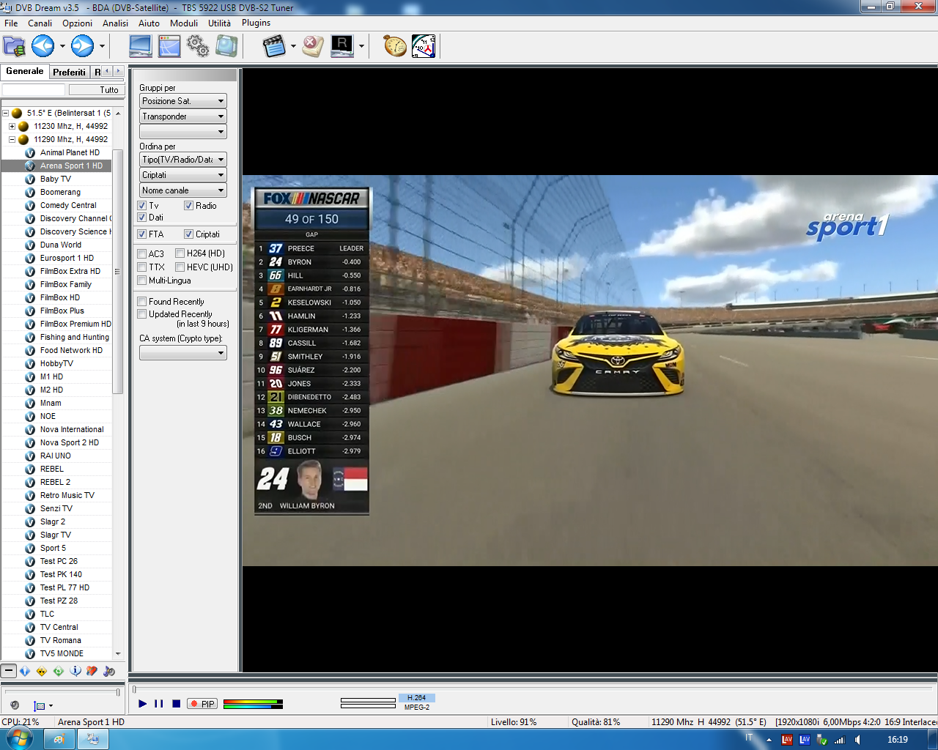Click the blue info icon below channel list
This screenshot has height=750, width=938.
point(75,670)
